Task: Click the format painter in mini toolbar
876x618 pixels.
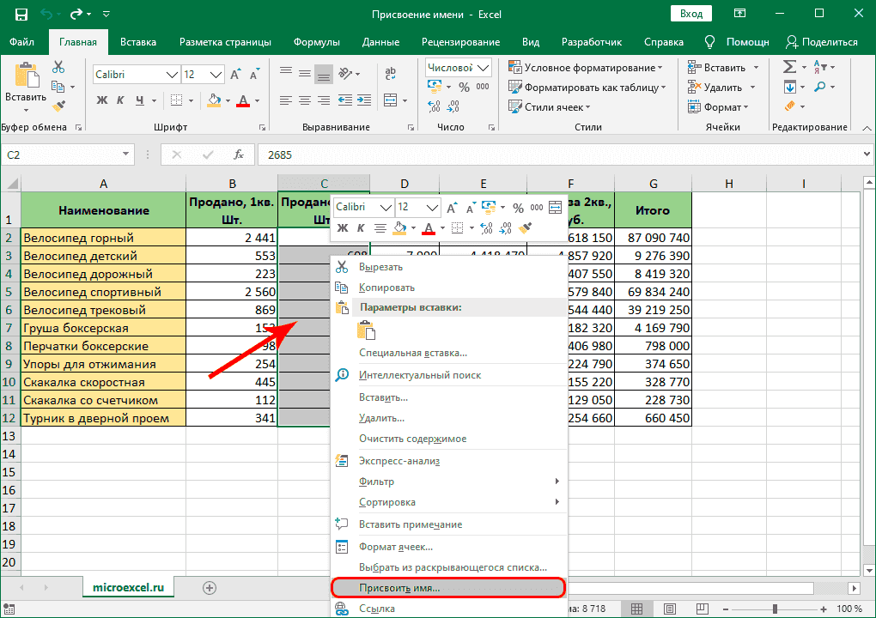Action: [x=526, y=227]
